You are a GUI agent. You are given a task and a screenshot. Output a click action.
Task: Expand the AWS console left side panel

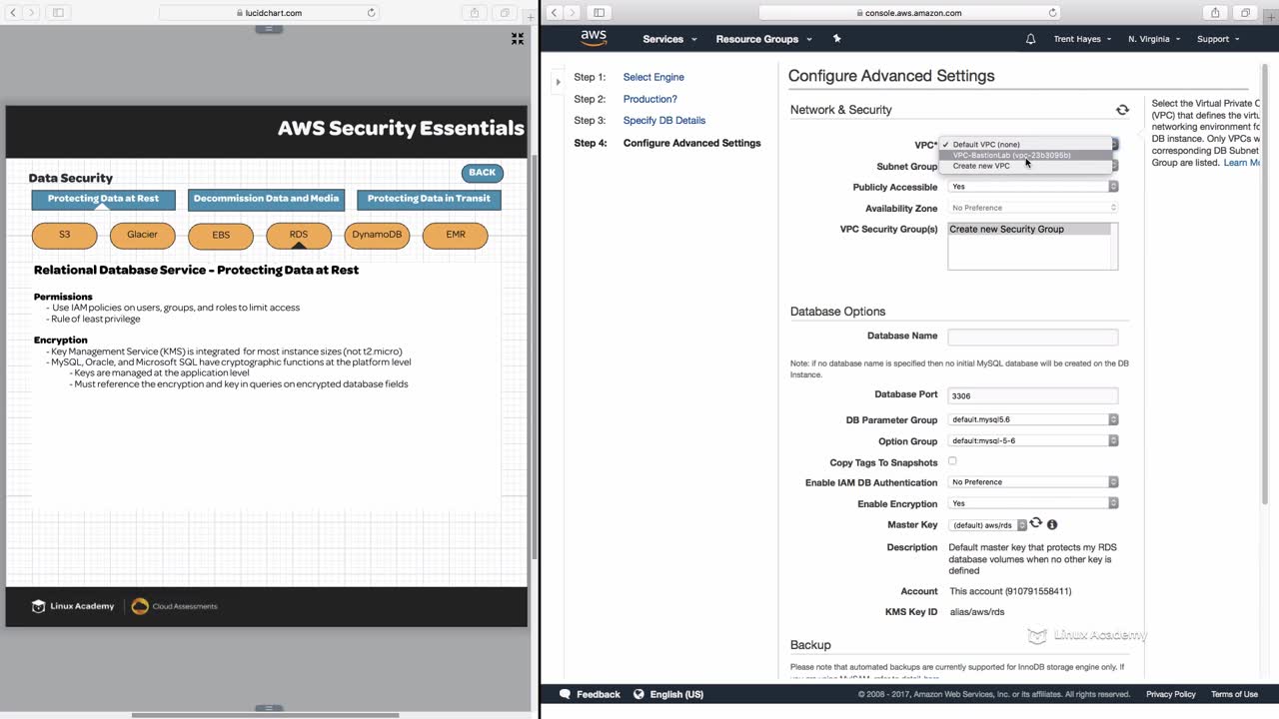[x=558, y=81]
